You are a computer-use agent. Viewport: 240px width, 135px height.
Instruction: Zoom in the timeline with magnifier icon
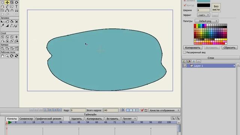point(178,118)
